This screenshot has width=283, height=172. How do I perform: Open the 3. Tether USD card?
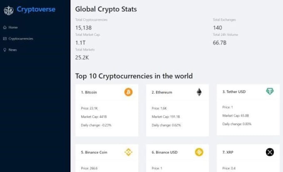tap(248, 110)
